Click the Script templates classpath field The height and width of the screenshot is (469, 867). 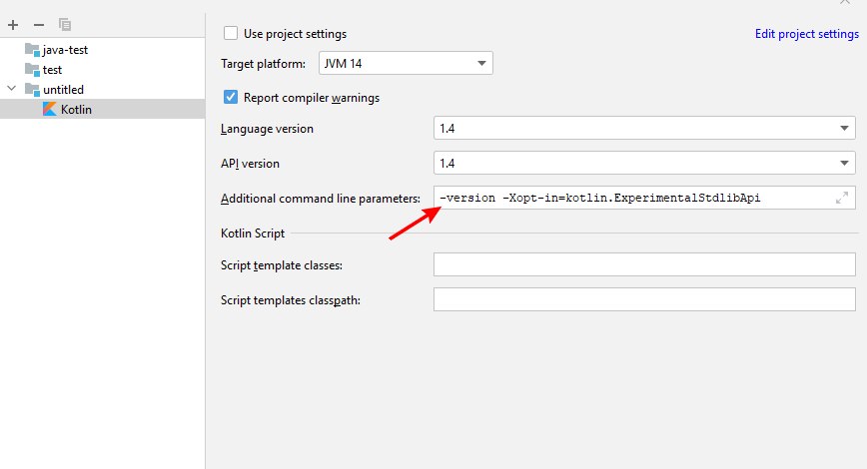coord(644,299)
